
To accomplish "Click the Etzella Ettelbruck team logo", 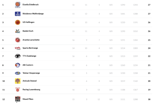I will click(17, 5).
